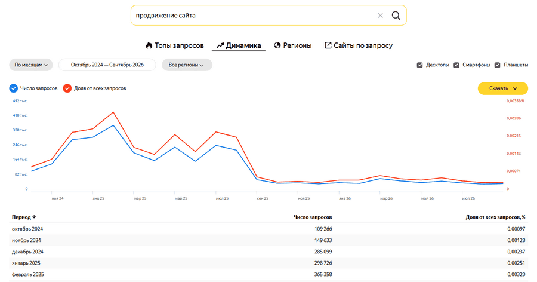Screen dimensions: 537x282
Task: Click the декабрь 2024 row label
Action: tap(27, 252)
